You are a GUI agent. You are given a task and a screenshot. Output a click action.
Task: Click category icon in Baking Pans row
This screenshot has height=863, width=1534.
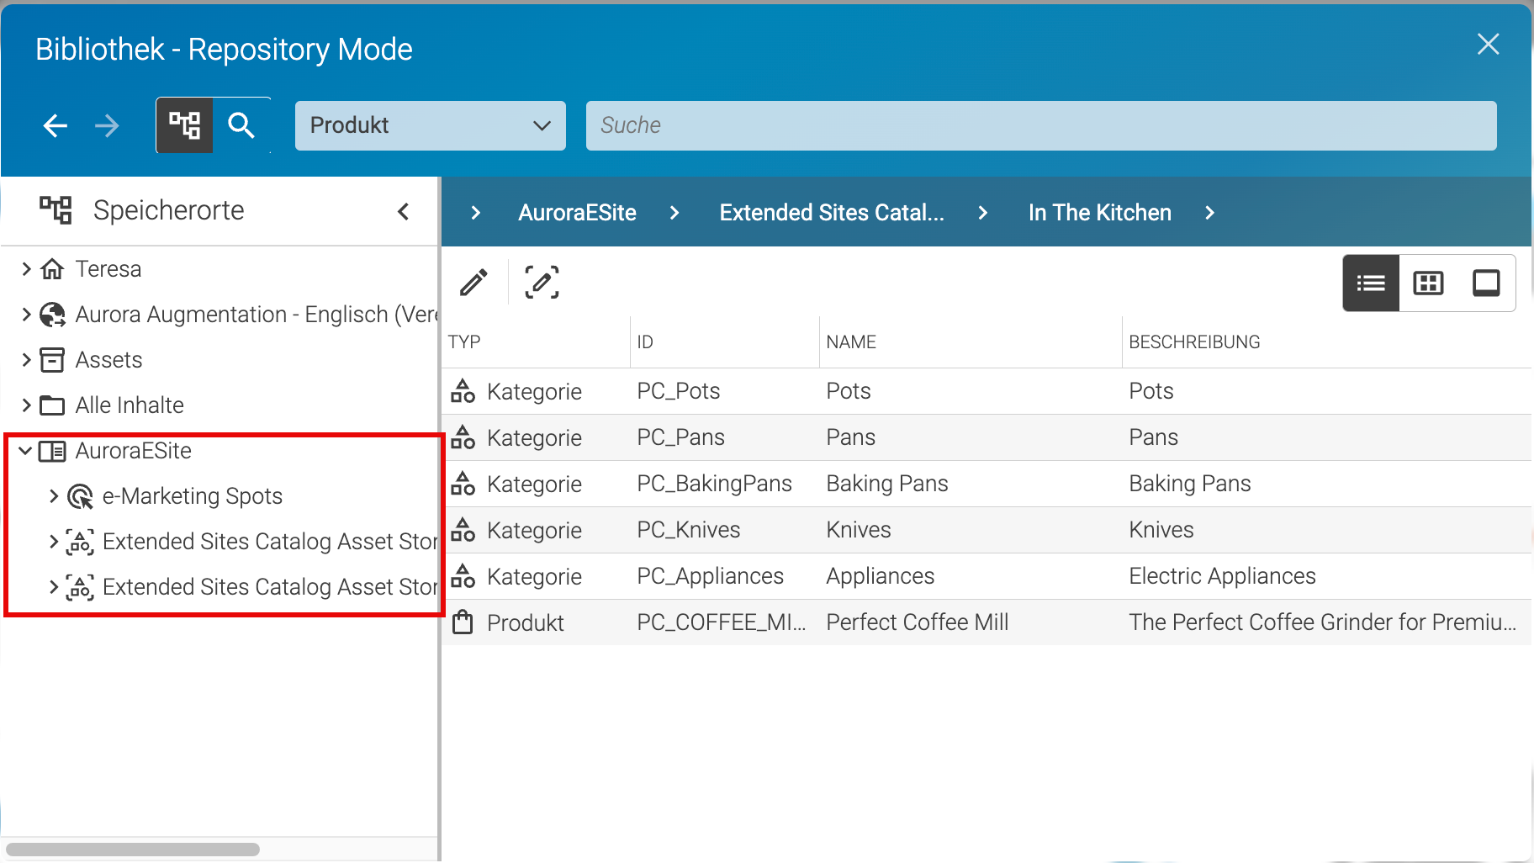coord(463,484)
